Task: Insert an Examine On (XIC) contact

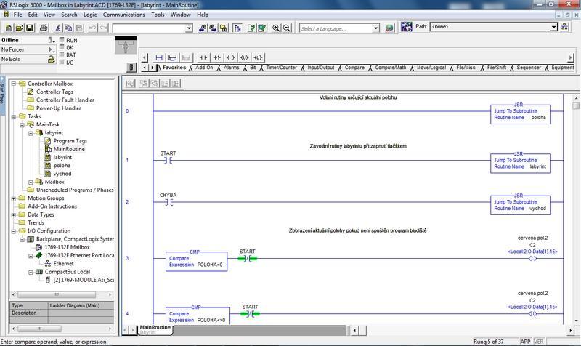Action: click(x=203, y=57)
